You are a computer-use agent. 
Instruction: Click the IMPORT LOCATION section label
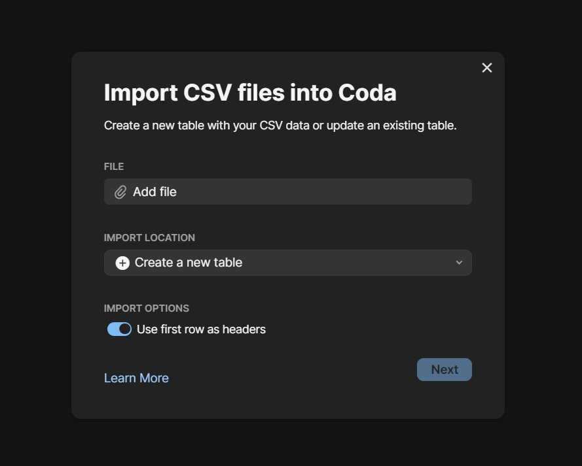tap(149, 238)
